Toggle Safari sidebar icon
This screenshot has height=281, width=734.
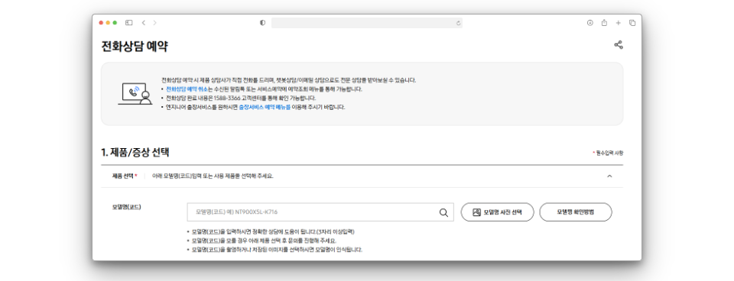[x=128, y=22]
